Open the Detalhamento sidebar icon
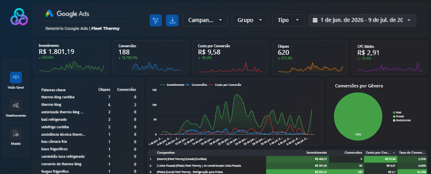 coord(16,106)
